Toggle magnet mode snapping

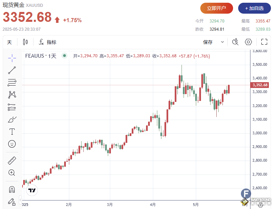[x=12, y=189]
